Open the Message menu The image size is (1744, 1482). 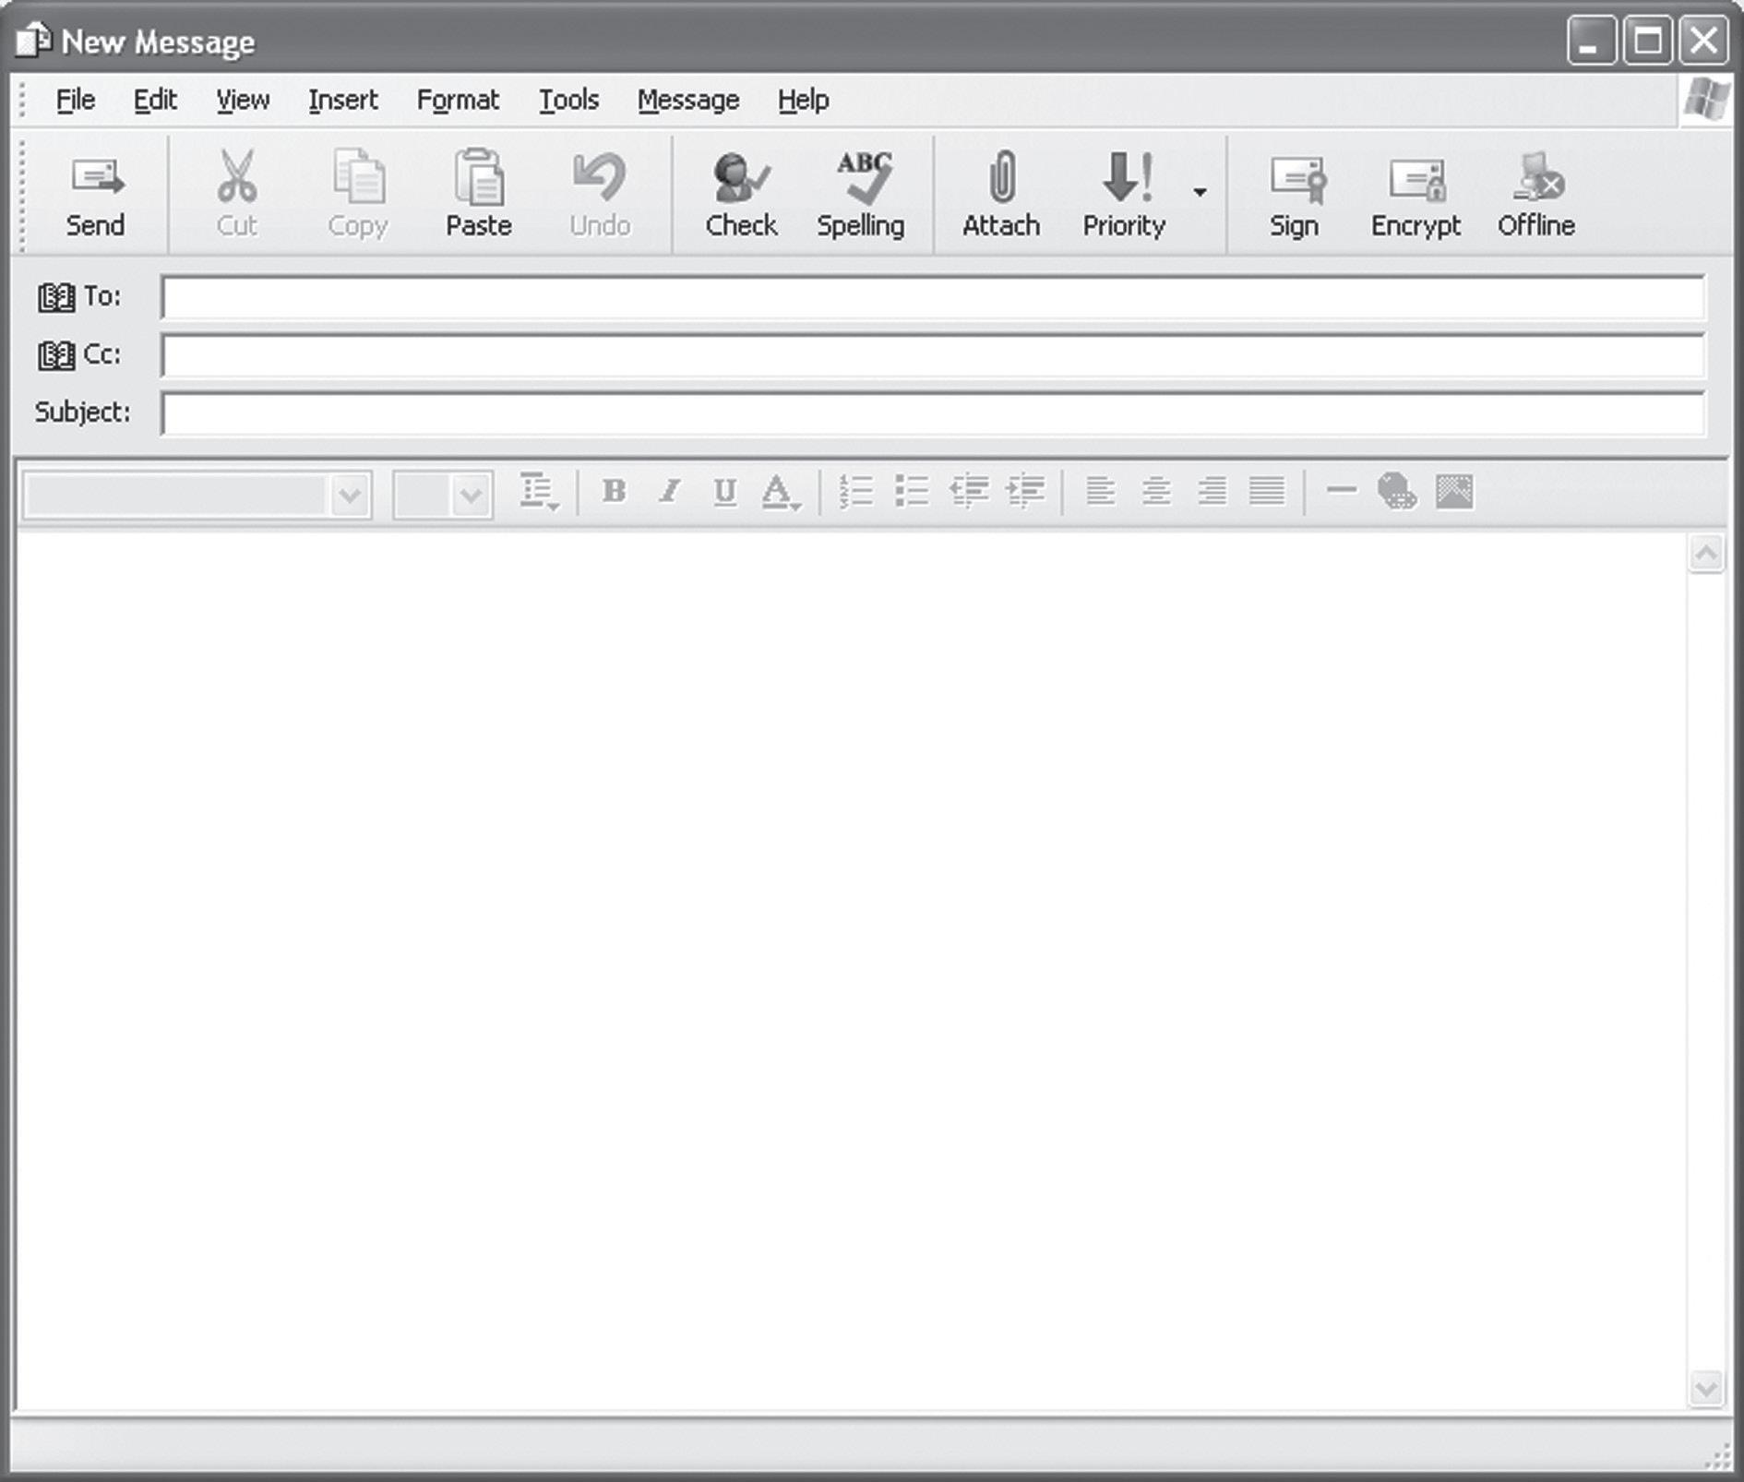(x=688, y=100)
